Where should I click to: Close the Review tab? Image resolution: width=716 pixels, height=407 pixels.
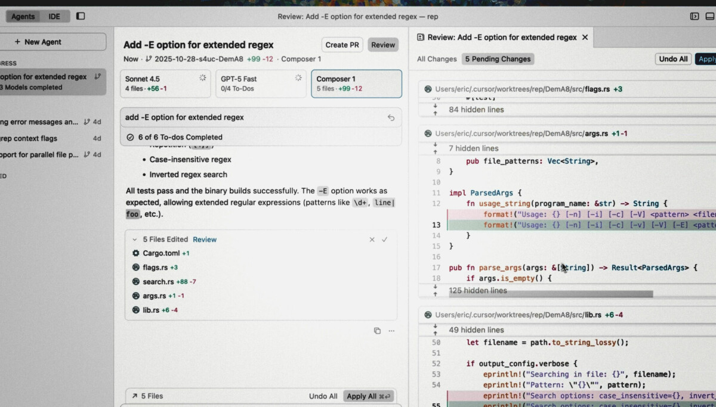(585, 37)
